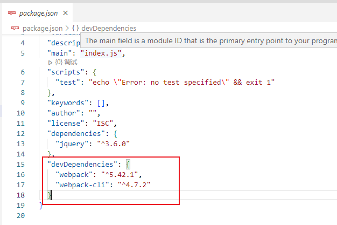Click the "webpack-cli" dependency key
The height and width of the screenshot is (225, 337).
pos(83,184)
